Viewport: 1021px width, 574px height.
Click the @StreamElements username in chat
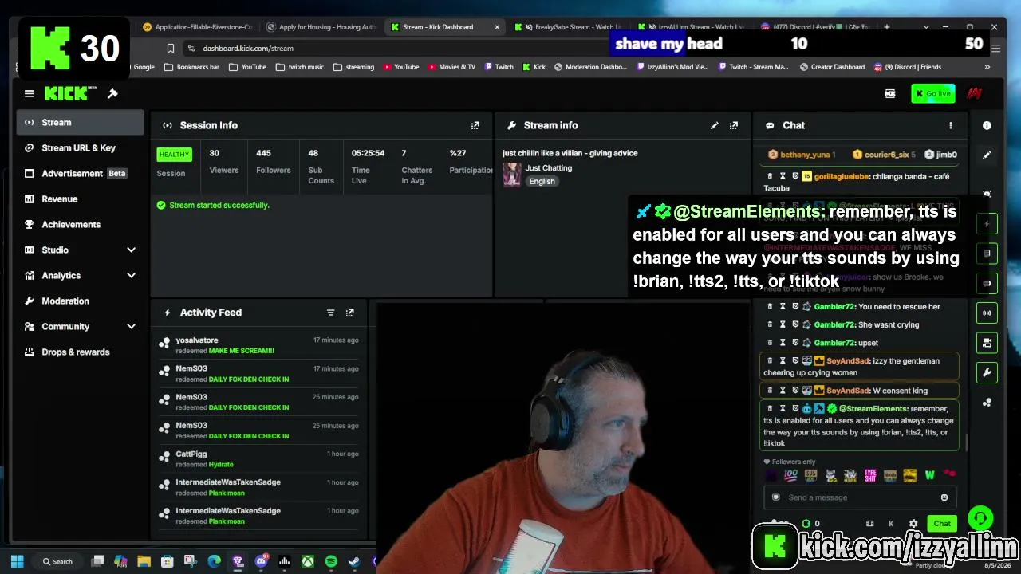pos(873,409)
